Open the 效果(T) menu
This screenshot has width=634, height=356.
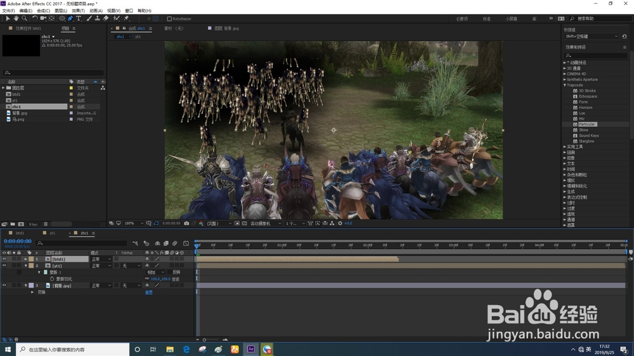[x=78, y=11]
